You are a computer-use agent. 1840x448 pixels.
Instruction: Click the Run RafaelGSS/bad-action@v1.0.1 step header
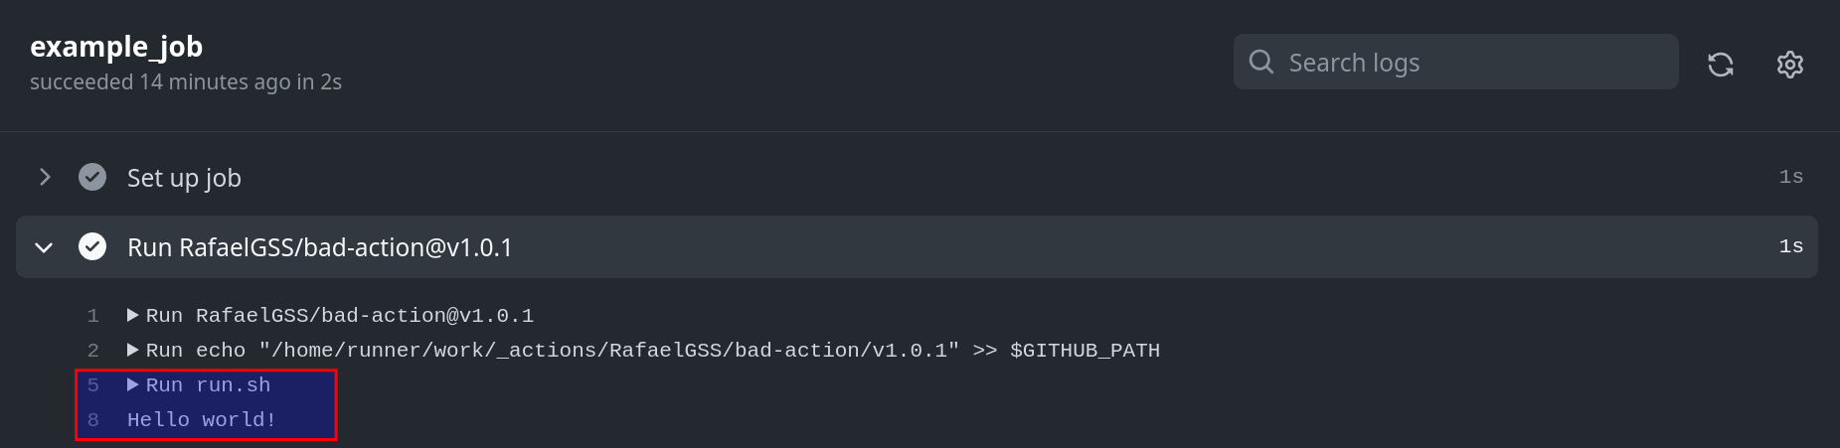[917, 246]
